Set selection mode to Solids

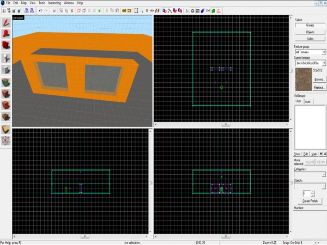(310, 39)
